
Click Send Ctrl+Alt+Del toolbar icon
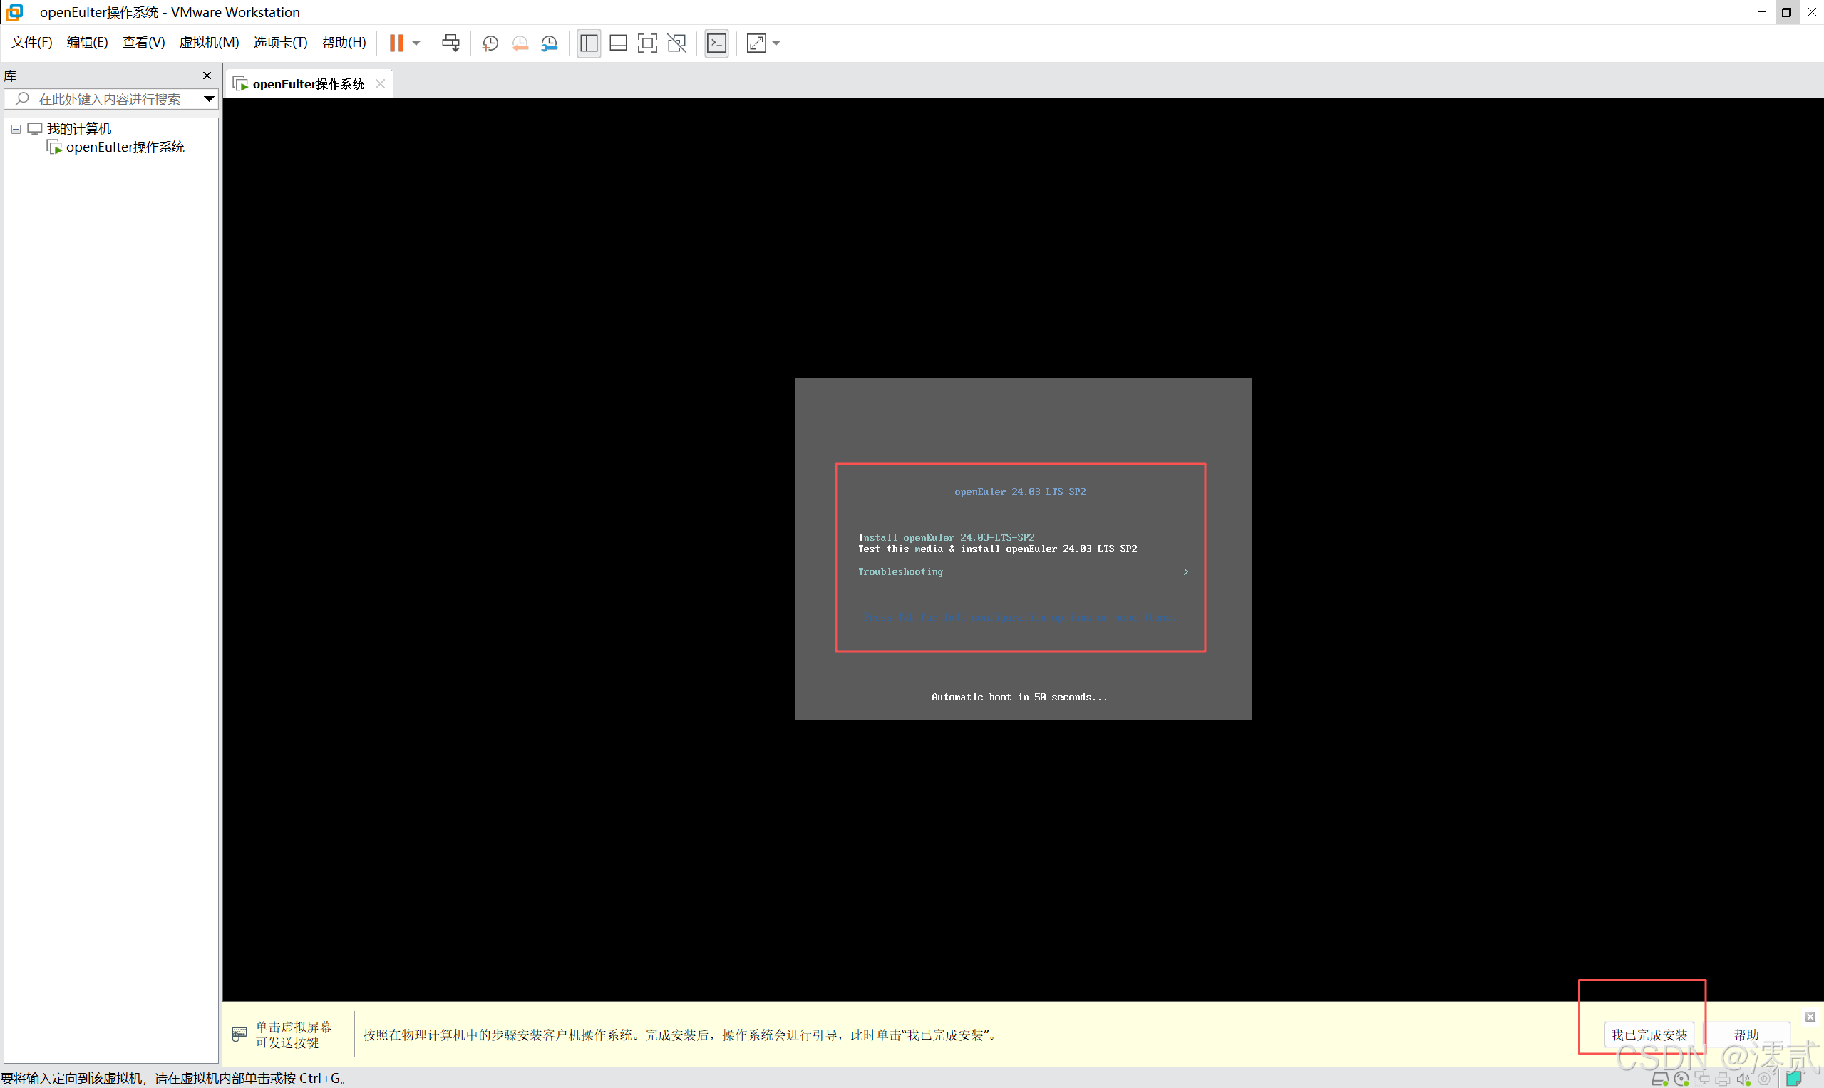tap(451, 43)
